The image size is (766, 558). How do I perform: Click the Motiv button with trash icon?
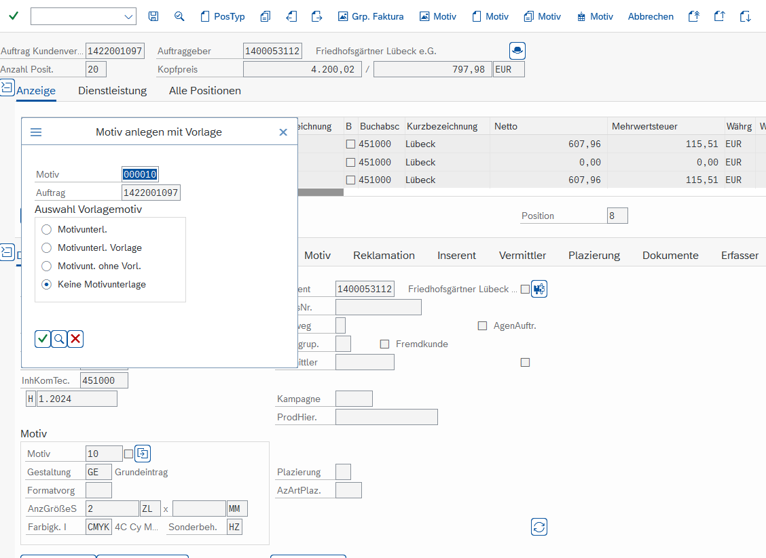[594, 16]
